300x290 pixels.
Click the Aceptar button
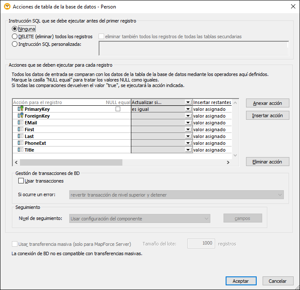click(x=241, y=281)
